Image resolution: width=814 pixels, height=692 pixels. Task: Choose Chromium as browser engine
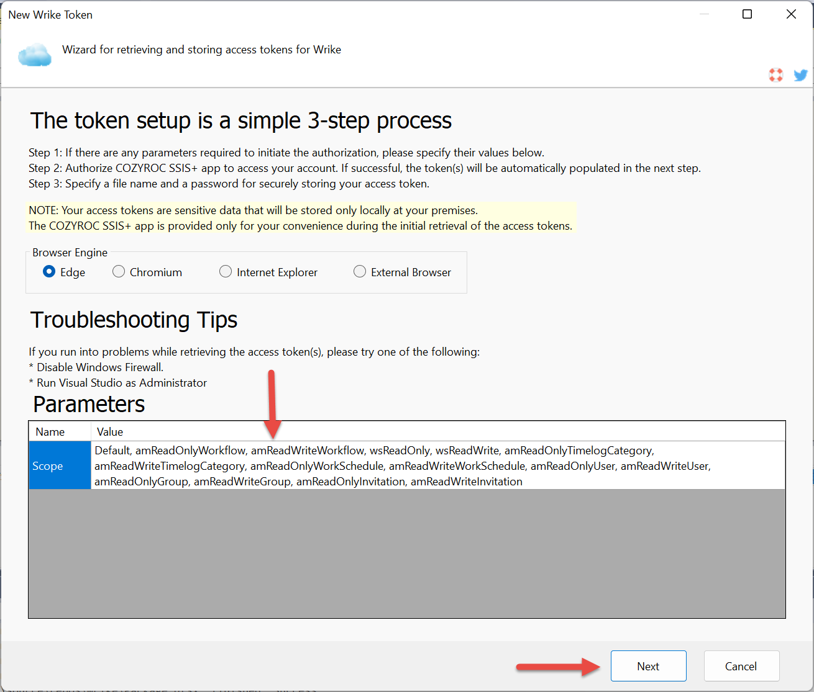tap(119, 272)
